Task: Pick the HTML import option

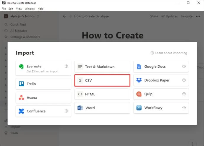Action: [102, 94]
